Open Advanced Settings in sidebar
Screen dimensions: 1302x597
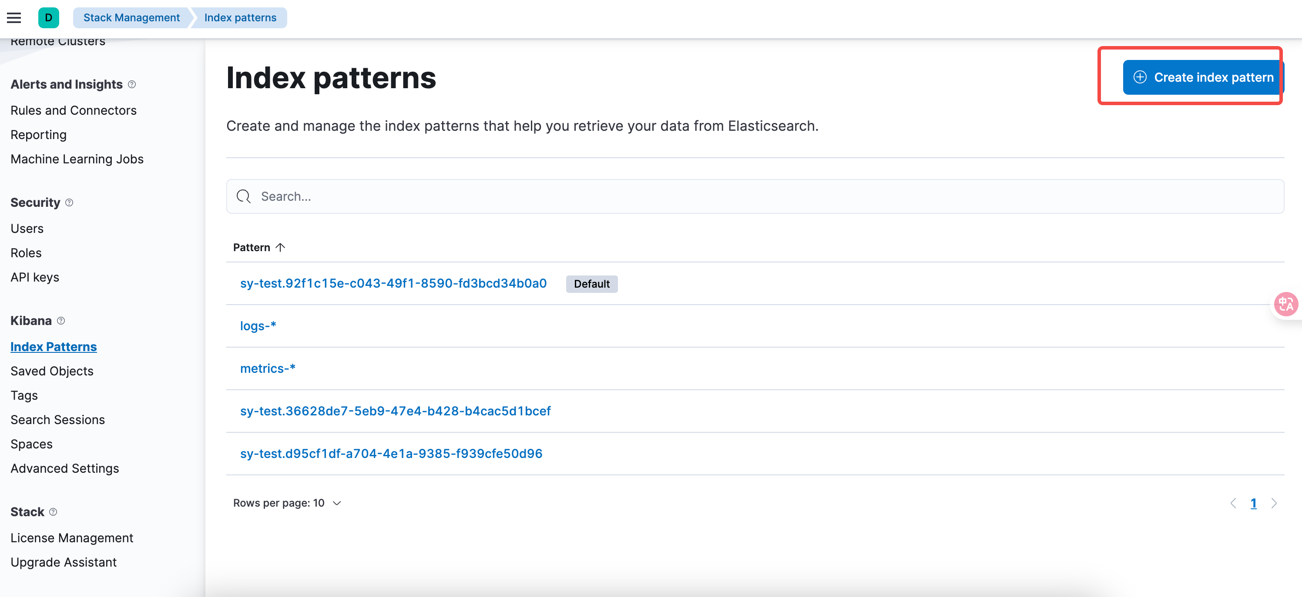[65, 468]
